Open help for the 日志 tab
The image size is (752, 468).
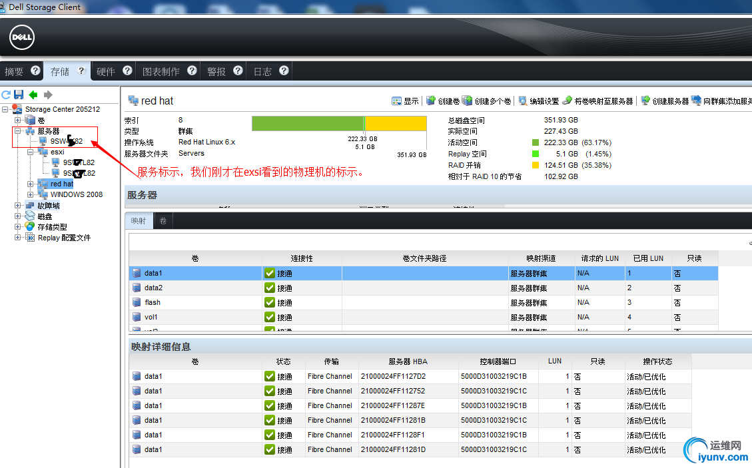click(x=284, y=71)
